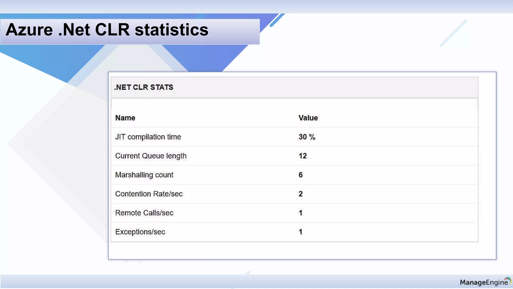Select the 'Remote Calls/sec' row label
Screen dimensions: 513x289
point(144,213)
